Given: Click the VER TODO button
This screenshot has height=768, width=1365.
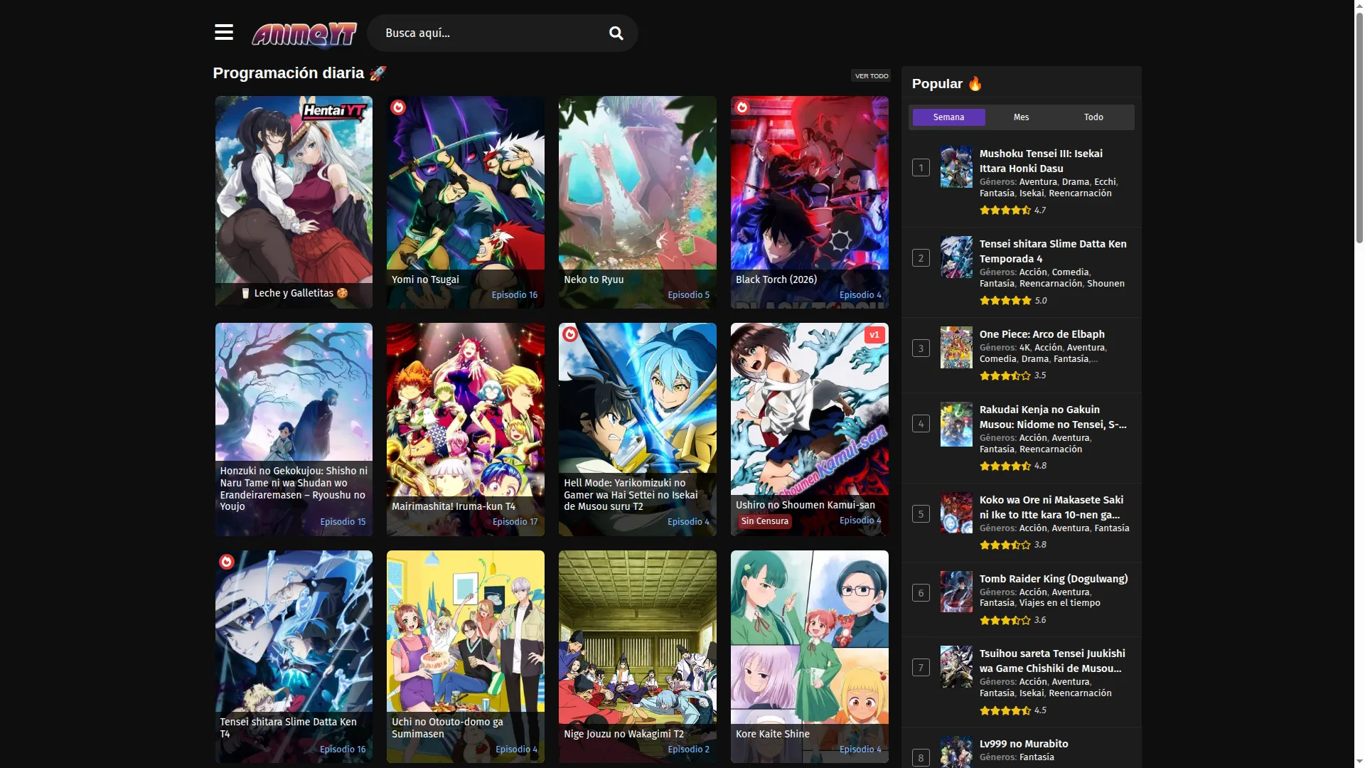Looking at the screenshot, I should 871,76.
